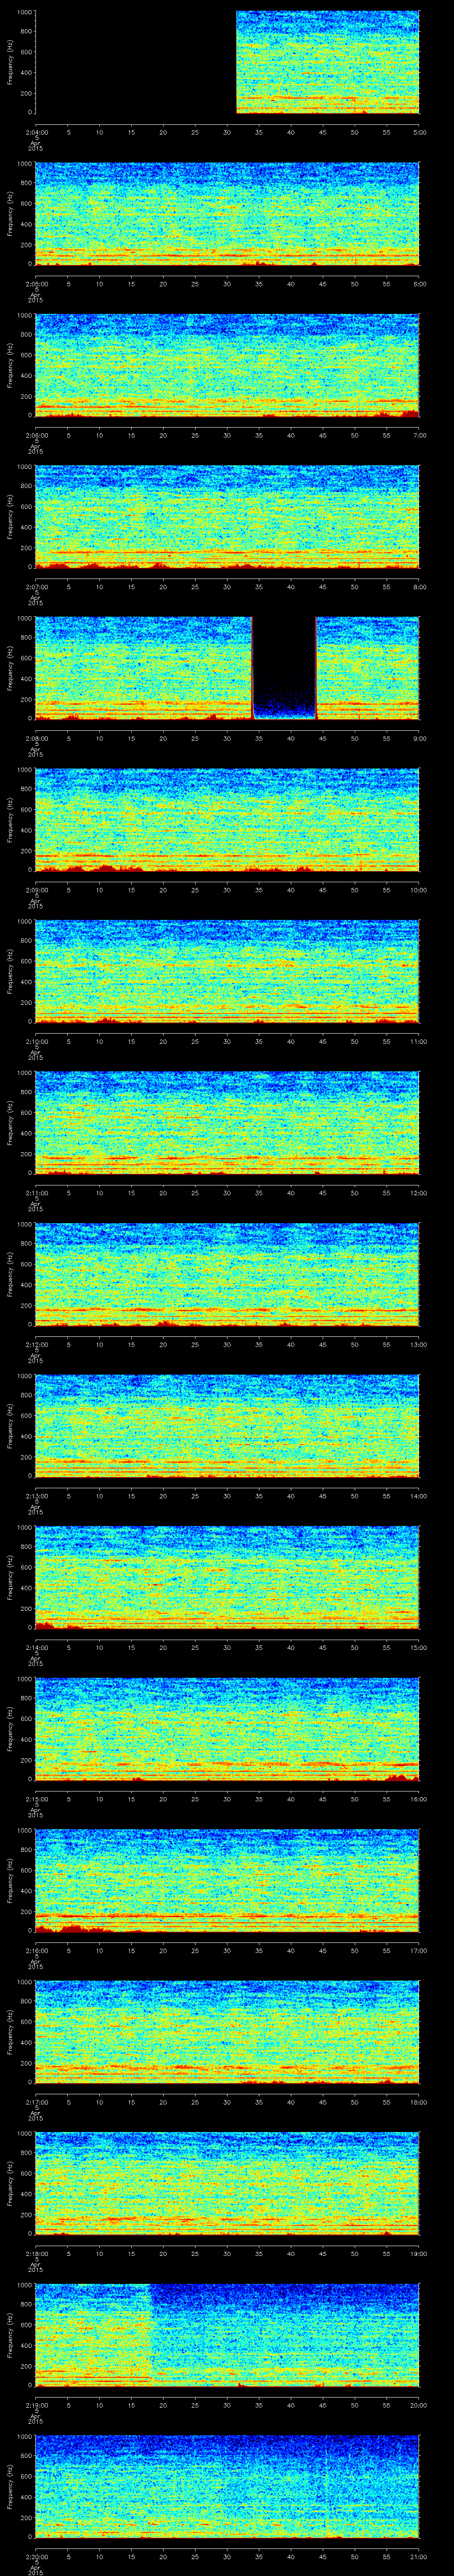Screen dimensions: 454x2576
Task: Select the '2:18:00' axis time label
Action: [36, 2254]
